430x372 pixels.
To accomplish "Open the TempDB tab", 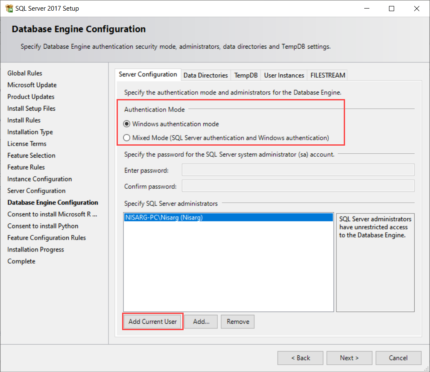I will pos(246,75).
